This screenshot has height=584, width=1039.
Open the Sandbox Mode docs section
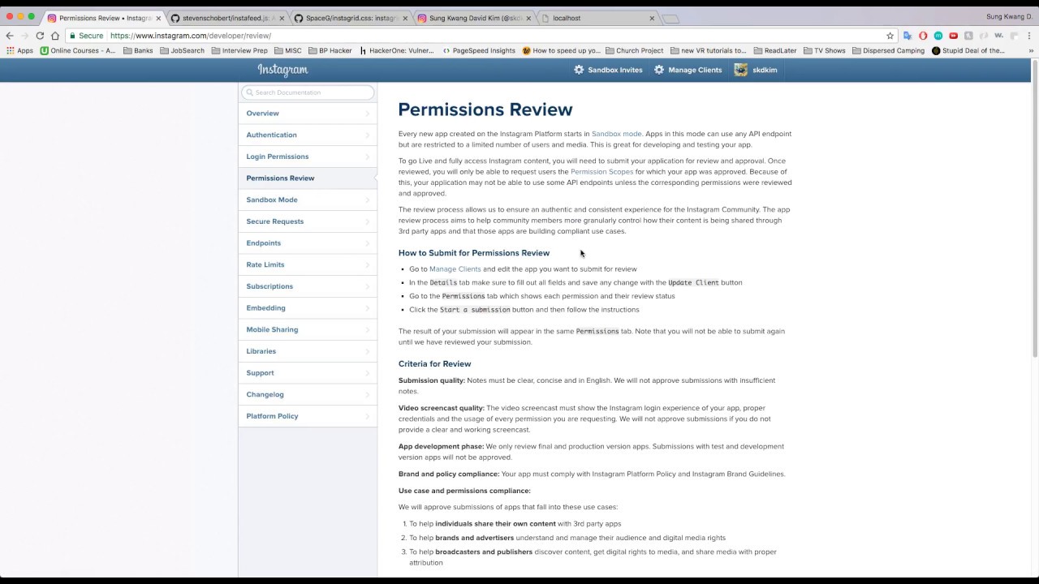coord(308,200)
